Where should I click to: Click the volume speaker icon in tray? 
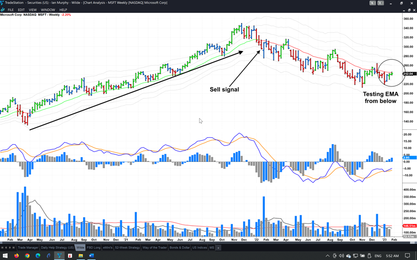[341, 255]
